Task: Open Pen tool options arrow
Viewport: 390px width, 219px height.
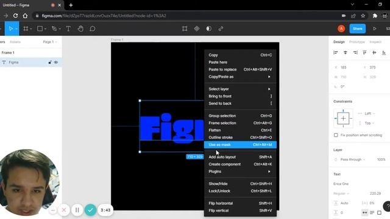Action: click(x=60, y=29)
